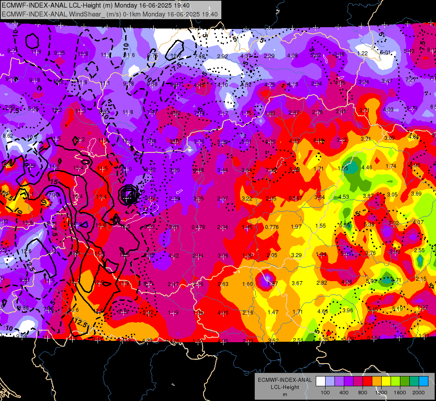Click the light purple legend swatch
Image resolution: width=436 pixels, height=401 pixels.
tap(339, 381)
